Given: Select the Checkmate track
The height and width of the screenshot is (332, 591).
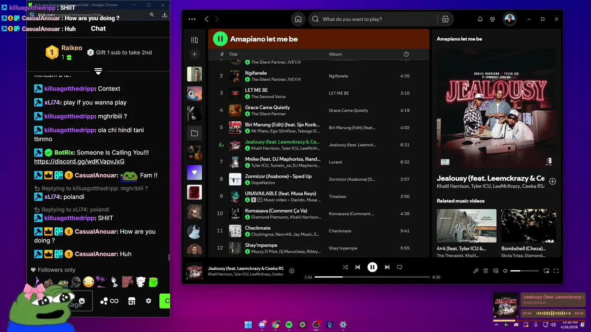Looking at the screenshot, I should point(319,231).
